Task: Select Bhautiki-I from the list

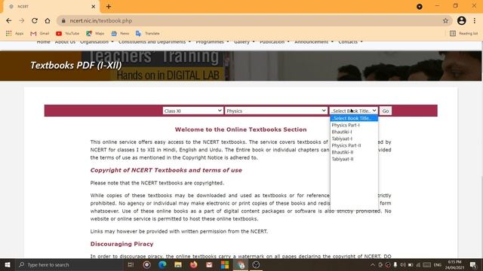Action: (x=354, y=132)
